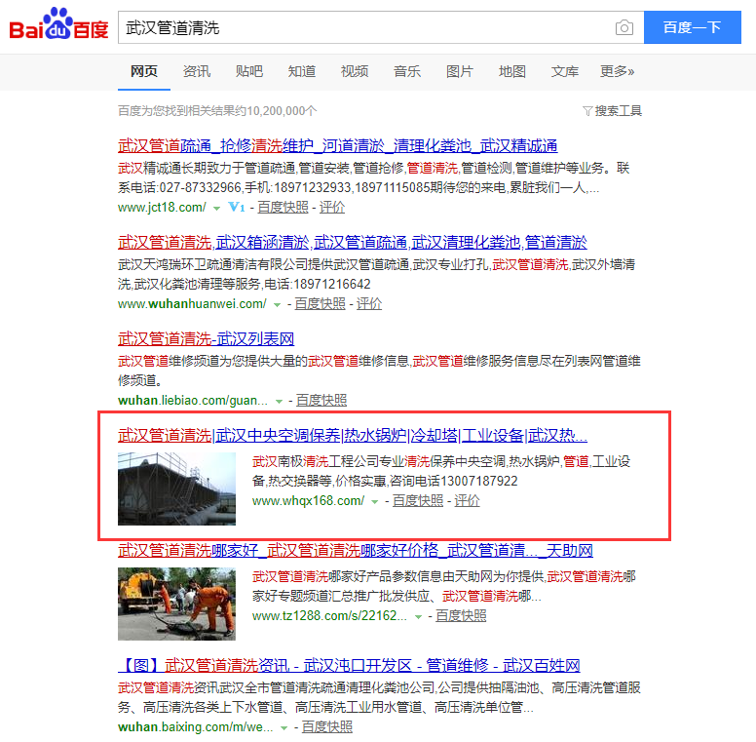The height and width of the screenshot is (742, 756).
Task: Click the 搜索工具 filter funnel icon
Action: (586, 111)
